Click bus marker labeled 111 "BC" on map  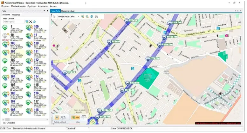click(99, 110)
